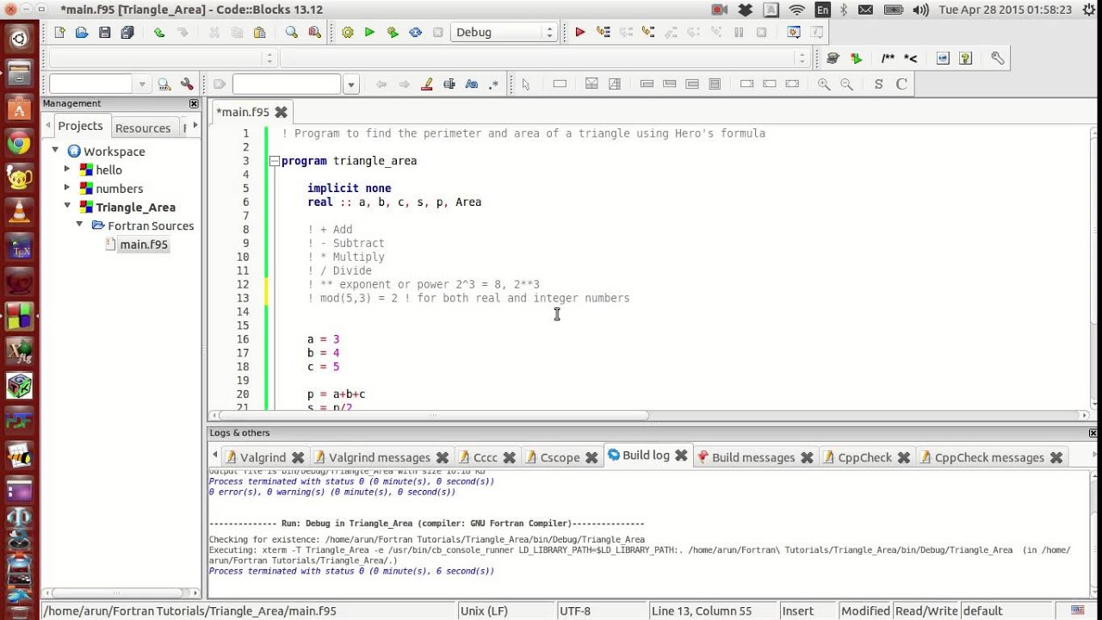Click the S source toggle icon
This screenshot has height=620, width=1102.
pos(878,84)
